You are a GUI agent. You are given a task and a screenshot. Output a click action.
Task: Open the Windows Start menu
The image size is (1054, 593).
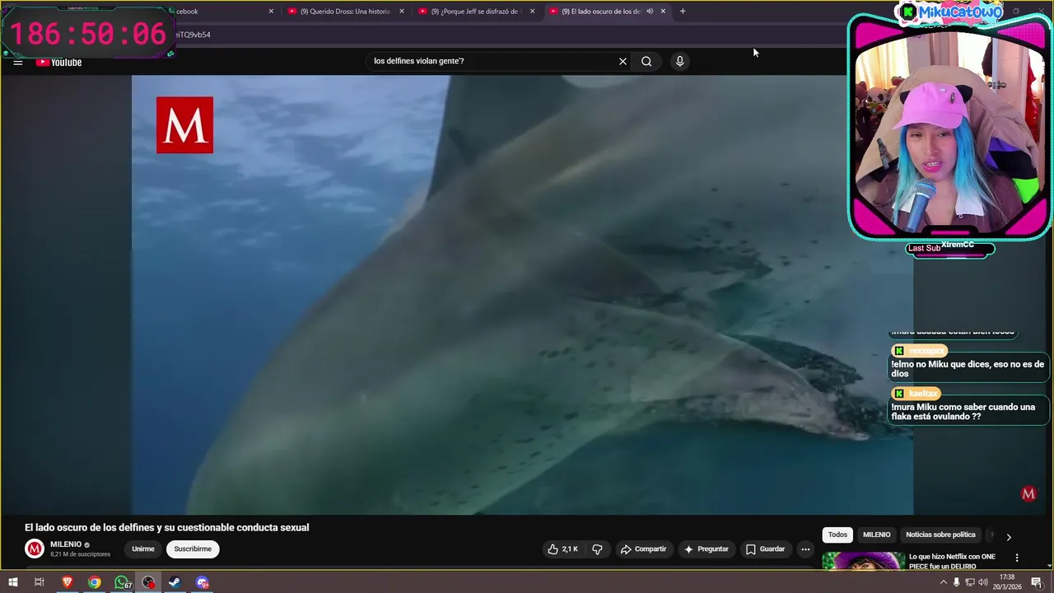click(12, 582)
